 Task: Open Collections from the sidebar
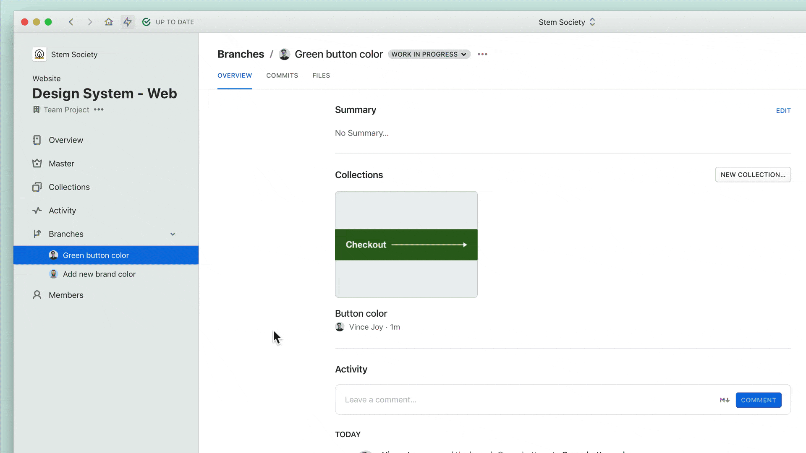69,187
